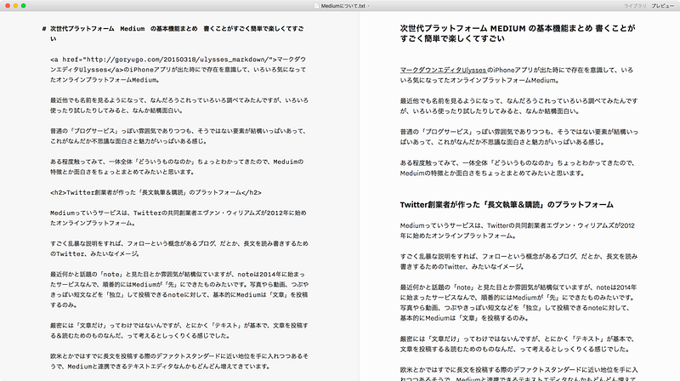Click the preview paragraph starting すごく乱暴な説明をすれば
This screenshot has height=381, width=680.
518,261
